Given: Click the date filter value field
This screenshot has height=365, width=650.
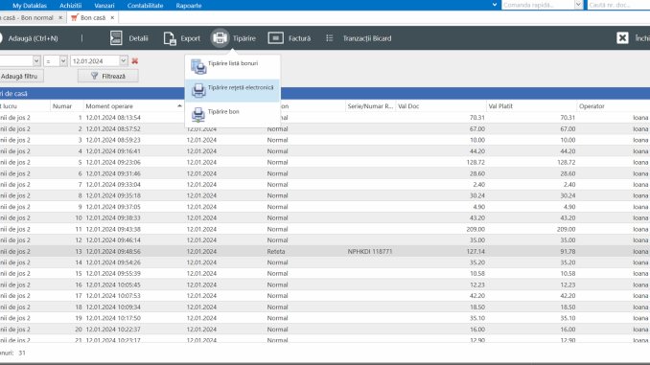Looking at the screenshot, I should tap(95, 61).
